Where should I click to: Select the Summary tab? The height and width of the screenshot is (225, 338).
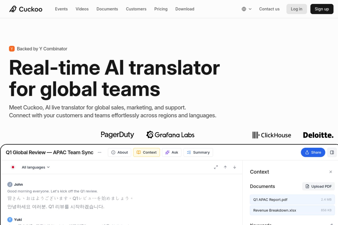click(198, 152)
